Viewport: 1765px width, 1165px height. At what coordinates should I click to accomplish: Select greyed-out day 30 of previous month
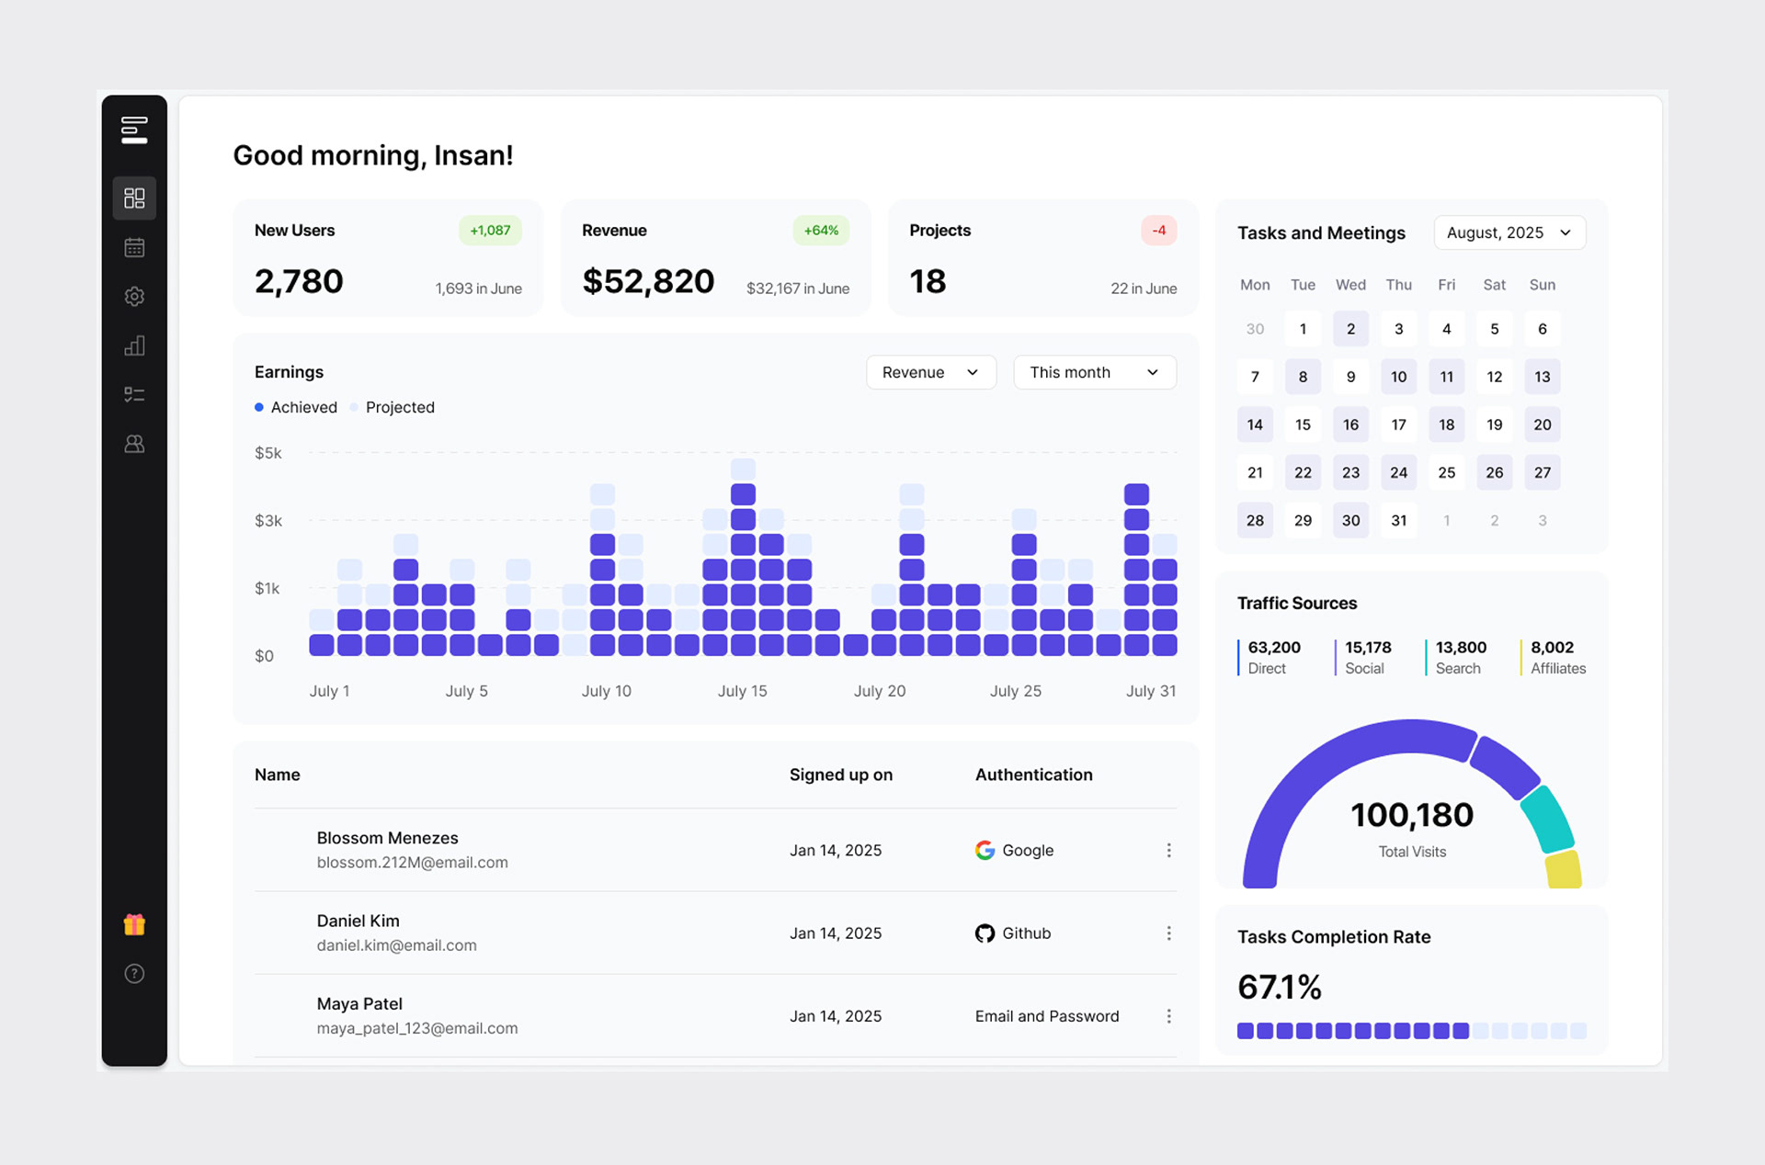click(1255, 329)
